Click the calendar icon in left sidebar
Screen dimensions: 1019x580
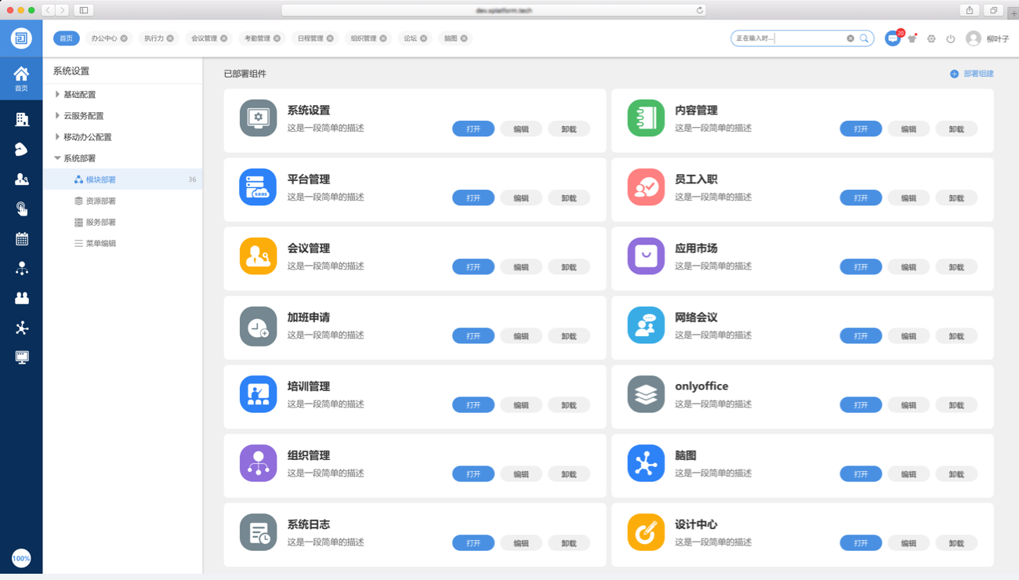22,239
